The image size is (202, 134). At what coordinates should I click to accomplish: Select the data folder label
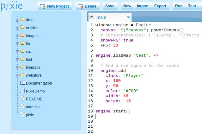pos(30,20)
